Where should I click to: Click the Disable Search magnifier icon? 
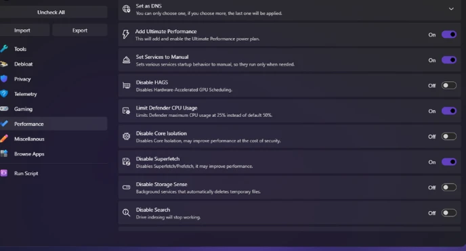click(126, 212)
